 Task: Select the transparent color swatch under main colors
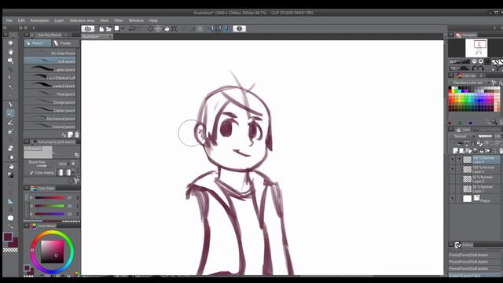(10, 250)
